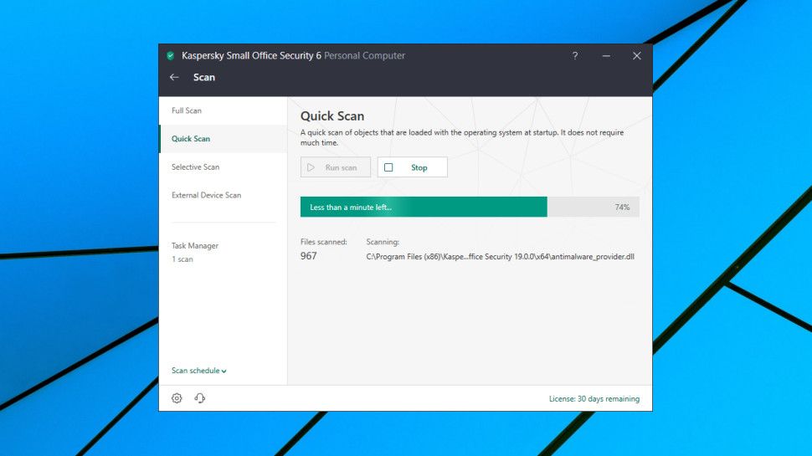Click the square icon on Stop button
This screenshot has width=812, height=456.
click(x=388, y=167)
